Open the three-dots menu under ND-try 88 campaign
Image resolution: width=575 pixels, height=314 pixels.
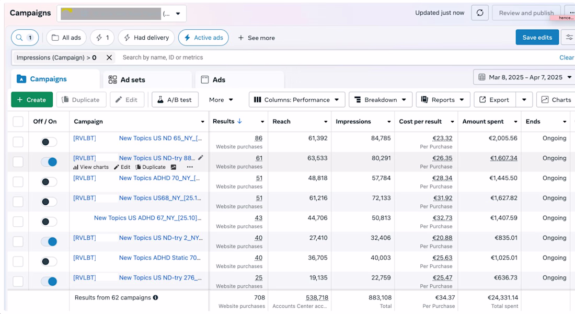point(190,167)
